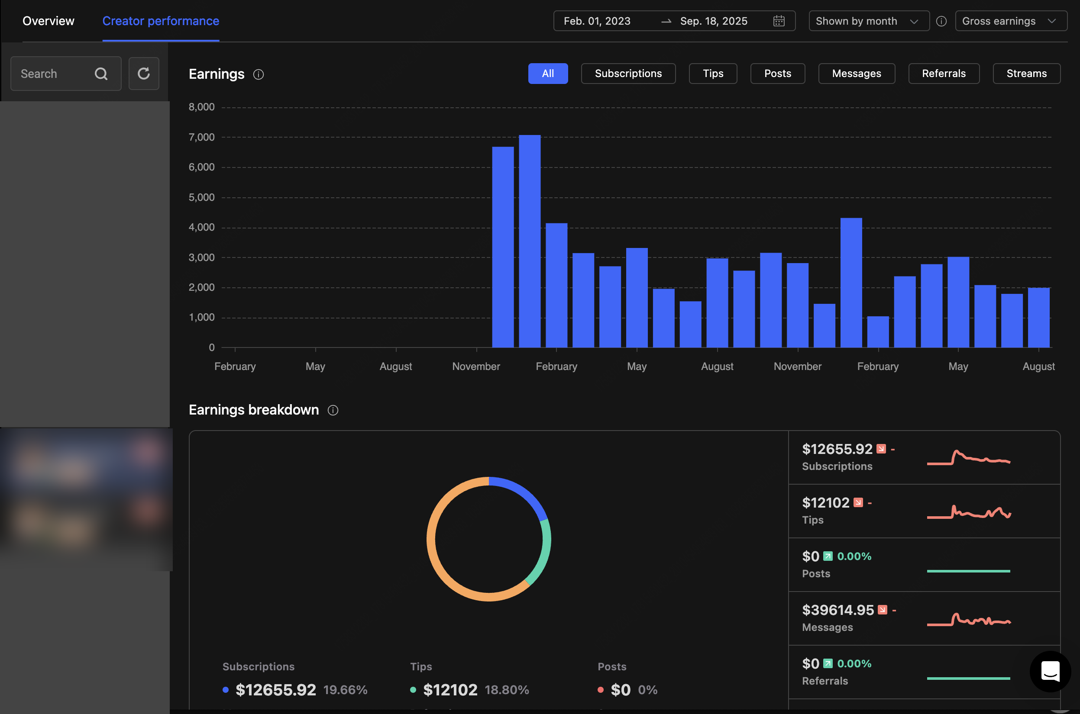Click Subscriptions red downward trend icon
1080x714 pixels.
coord(881,449)
